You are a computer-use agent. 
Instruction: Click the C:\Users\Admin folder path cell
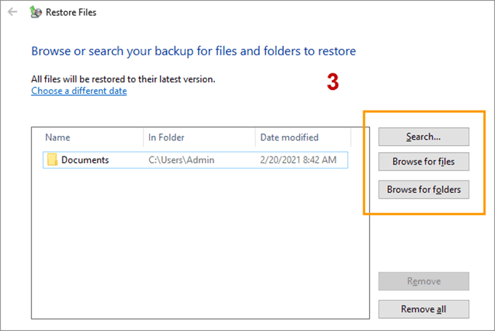[x=181, y=160]
